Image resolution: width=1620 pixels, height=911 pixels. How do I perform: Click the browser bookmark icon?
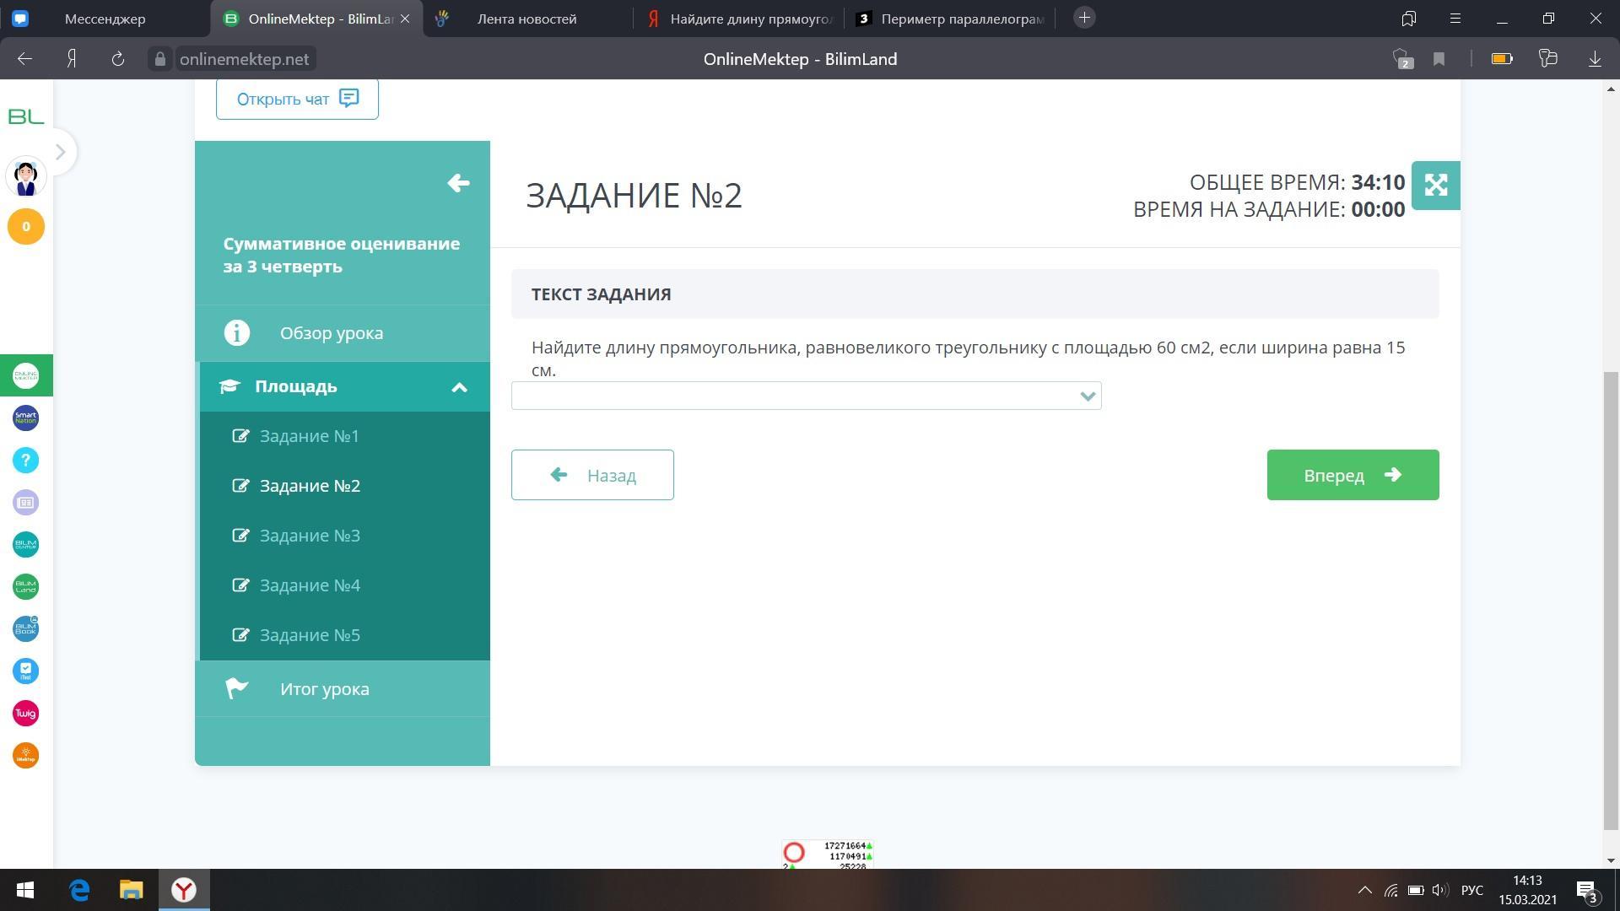(1439, 59)
